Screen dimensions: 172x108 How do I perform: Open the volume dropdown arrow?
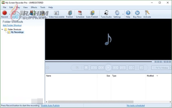click(x=134, y=68)
